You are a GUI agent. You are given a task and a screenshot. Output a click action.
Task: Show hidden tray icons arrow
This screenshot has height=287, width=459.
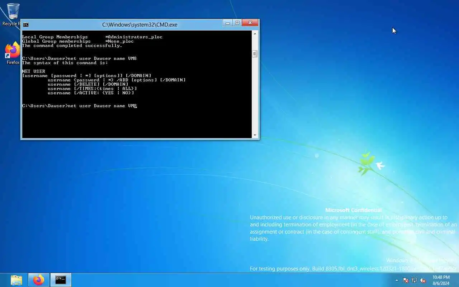coord(397,280)
